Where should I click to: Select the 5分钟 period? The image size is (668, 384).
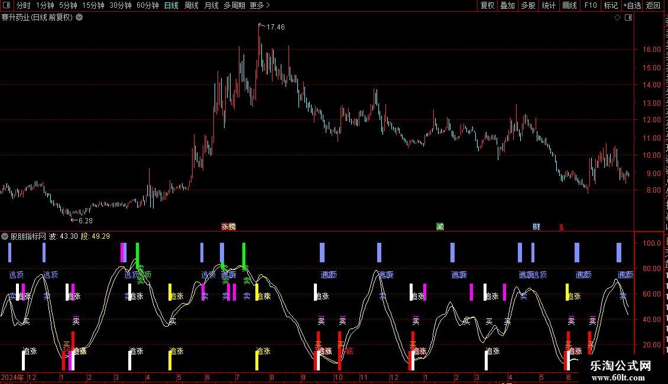[x=68, y=5]
